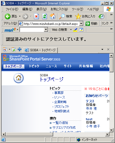Click the vertical scrollbar down arrow
This screenshot has width=115, height=143.
click(111, 130)
